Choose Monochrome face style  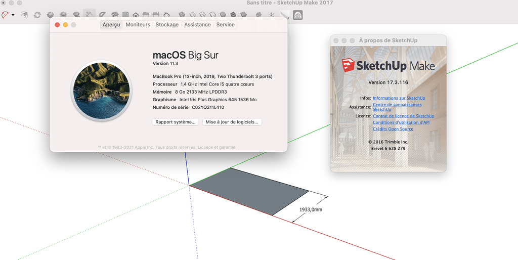tap(243, 15)
